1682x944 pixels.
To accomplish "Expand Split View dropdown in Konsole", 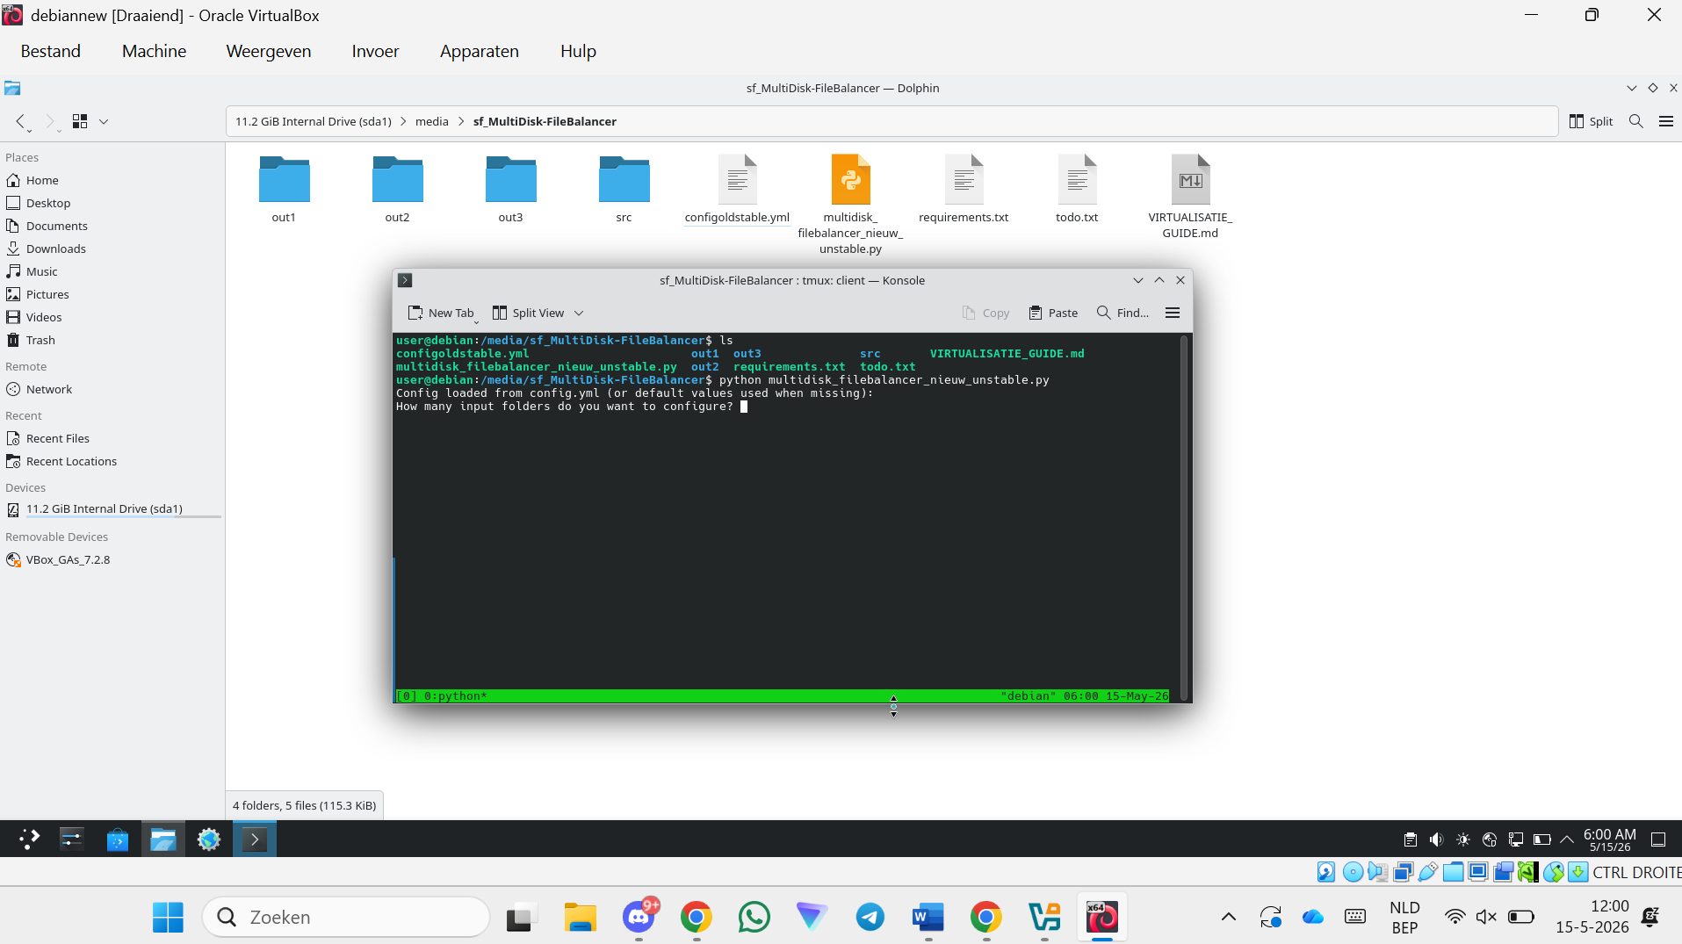I will point(579,313).
